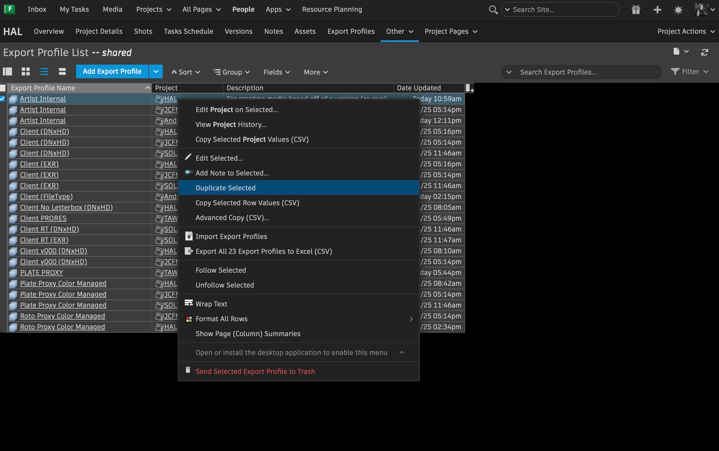Click the add column icon
719x451 pixels.
(469, 88)
